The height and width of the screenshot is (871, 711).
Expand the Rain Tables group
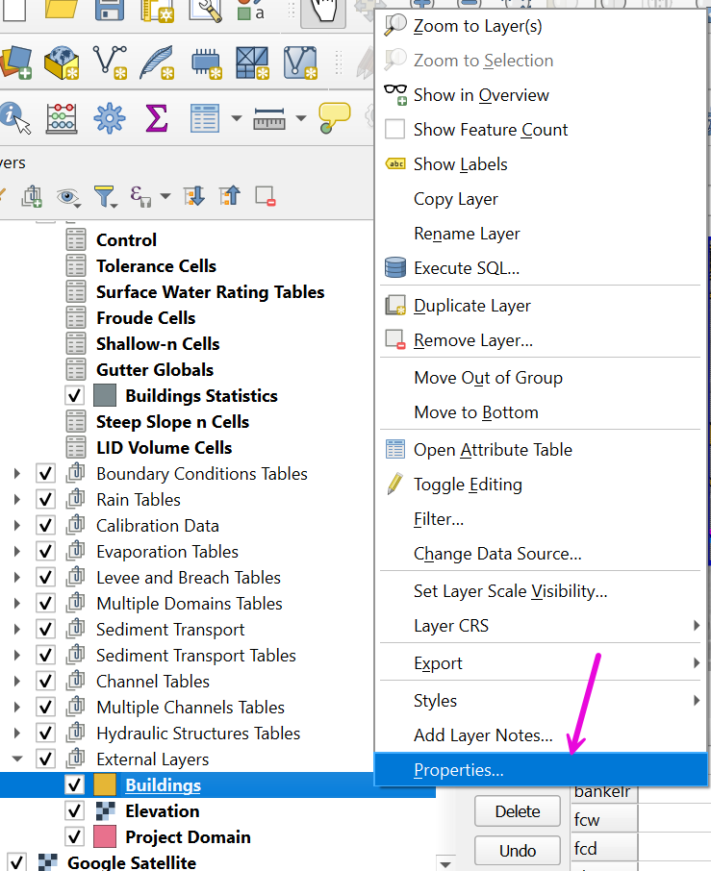[x=16, y=500]
